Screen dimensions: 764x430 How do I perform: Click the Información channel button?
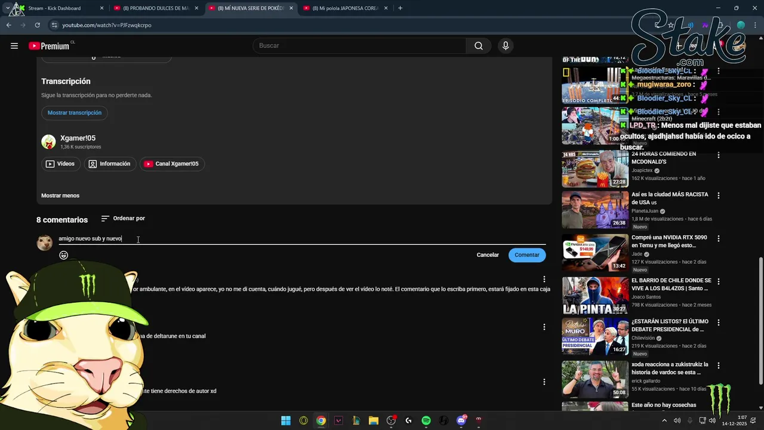coord(110,164)
